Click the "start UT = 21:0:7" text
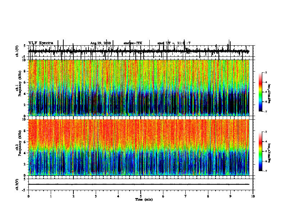Screen dimensions: 285x220 174,43
